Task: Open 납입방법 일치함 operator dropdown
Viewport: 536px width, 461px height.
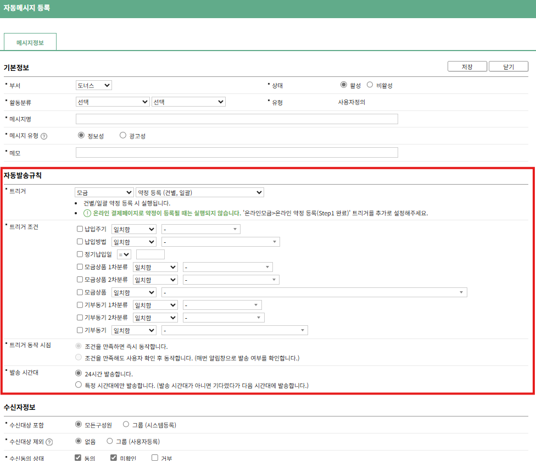Action: tap(134, 242)
